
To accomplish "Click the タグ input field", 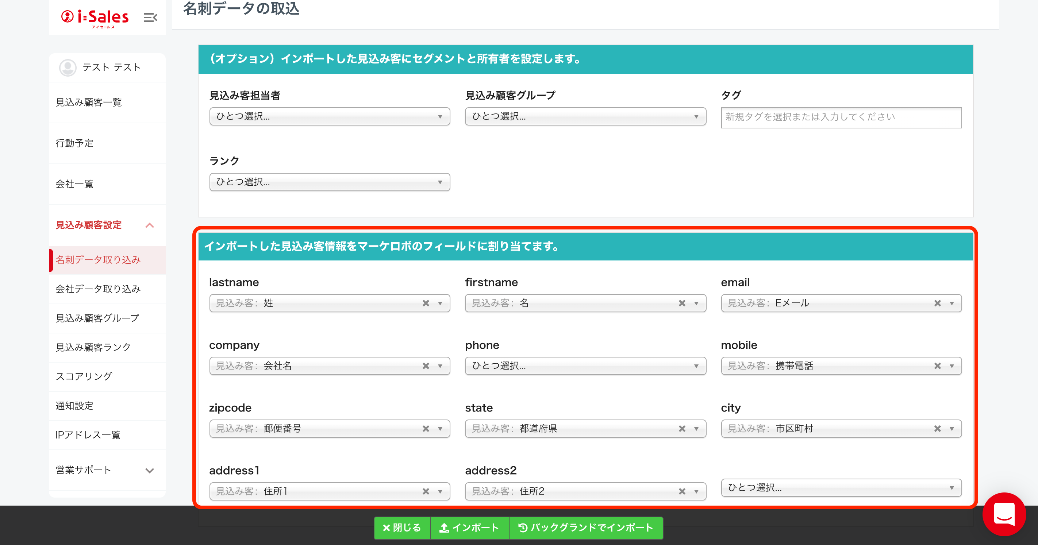I will coord(841,117).
